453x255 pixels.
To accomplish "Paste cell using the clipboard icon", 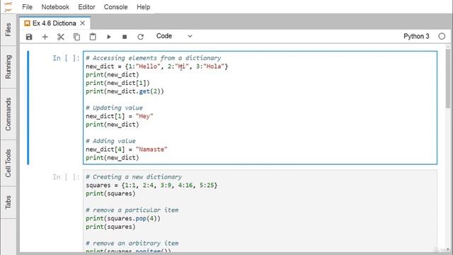I will click(93, 37).
